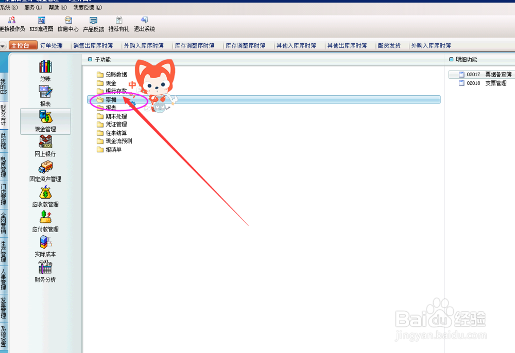Image resolution: width=515 pixels, height=353 pixels.
Task: Switch to 发票管理 sidebar tab
Action: coord(3,307)
